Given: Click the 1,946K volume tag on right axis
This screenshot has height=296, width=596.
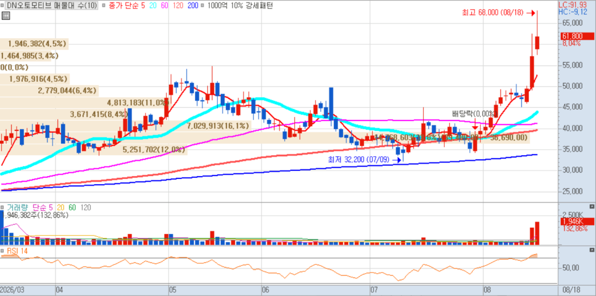Looking at the screenshot, I should pyautogui.click(x=577, y=221).
